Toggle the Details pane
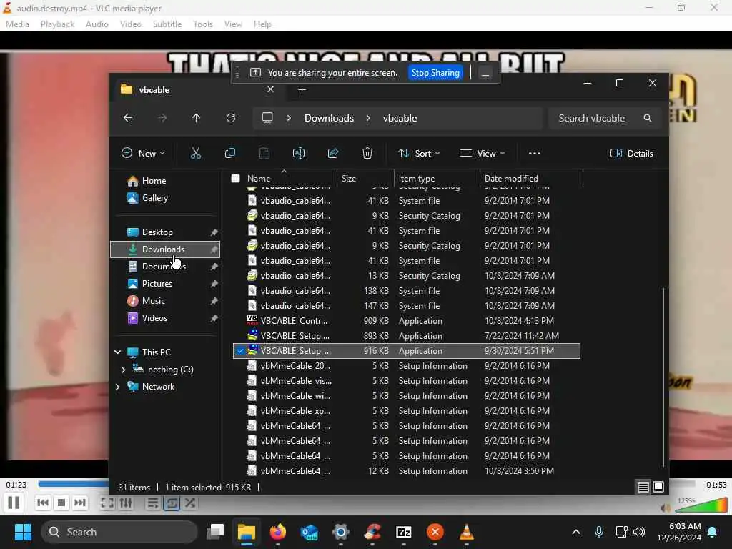Screen dimensions: 732x549 tap(631, 153)
